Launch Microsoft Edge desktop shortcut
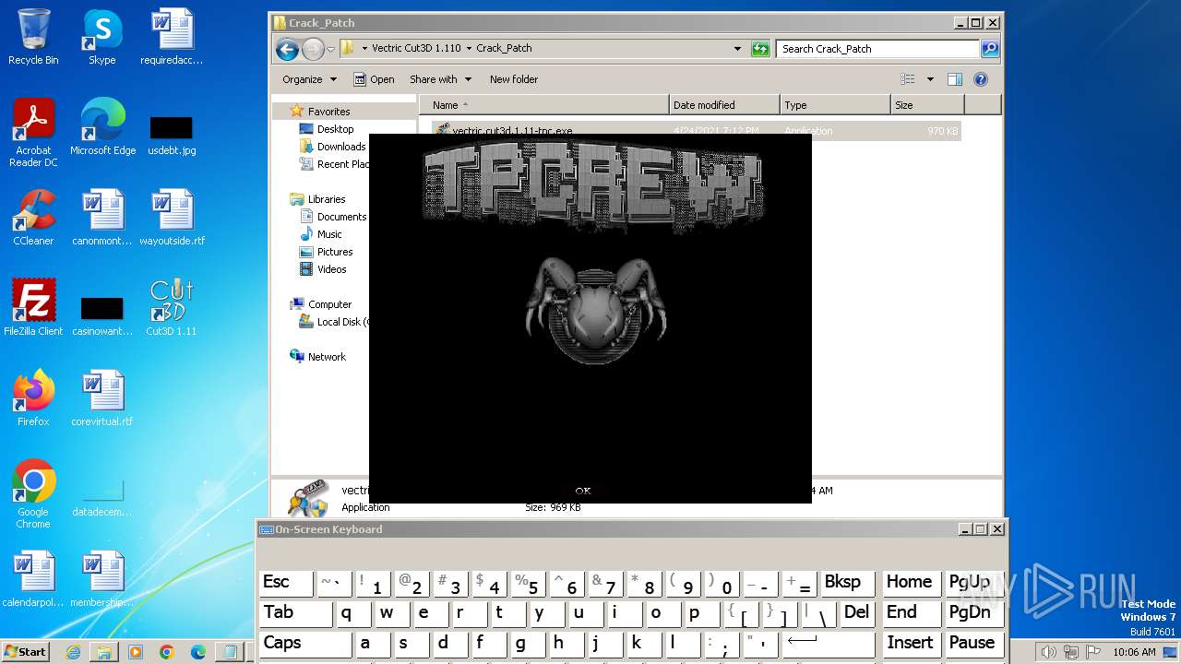The width and height of the screenshot is (1181, 664). pos(102,127)
